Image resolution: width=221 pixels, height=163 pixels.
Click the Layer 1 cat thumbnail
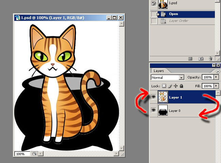click(163, 97)
